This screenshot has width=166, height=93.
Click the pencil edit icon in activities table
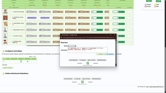click(x=4, y=61)
